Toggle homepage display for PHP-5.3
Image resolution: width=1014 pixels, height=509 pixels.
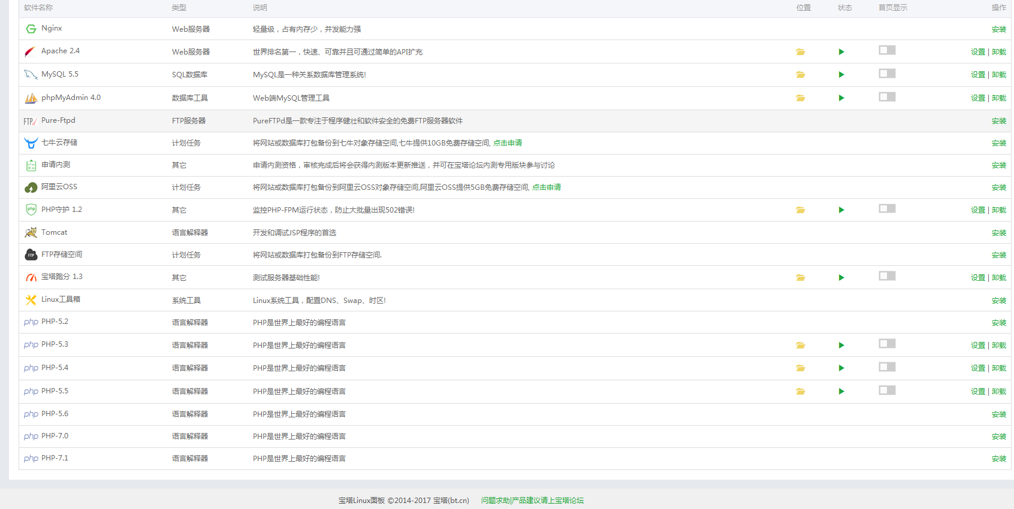tap(888, 344)
